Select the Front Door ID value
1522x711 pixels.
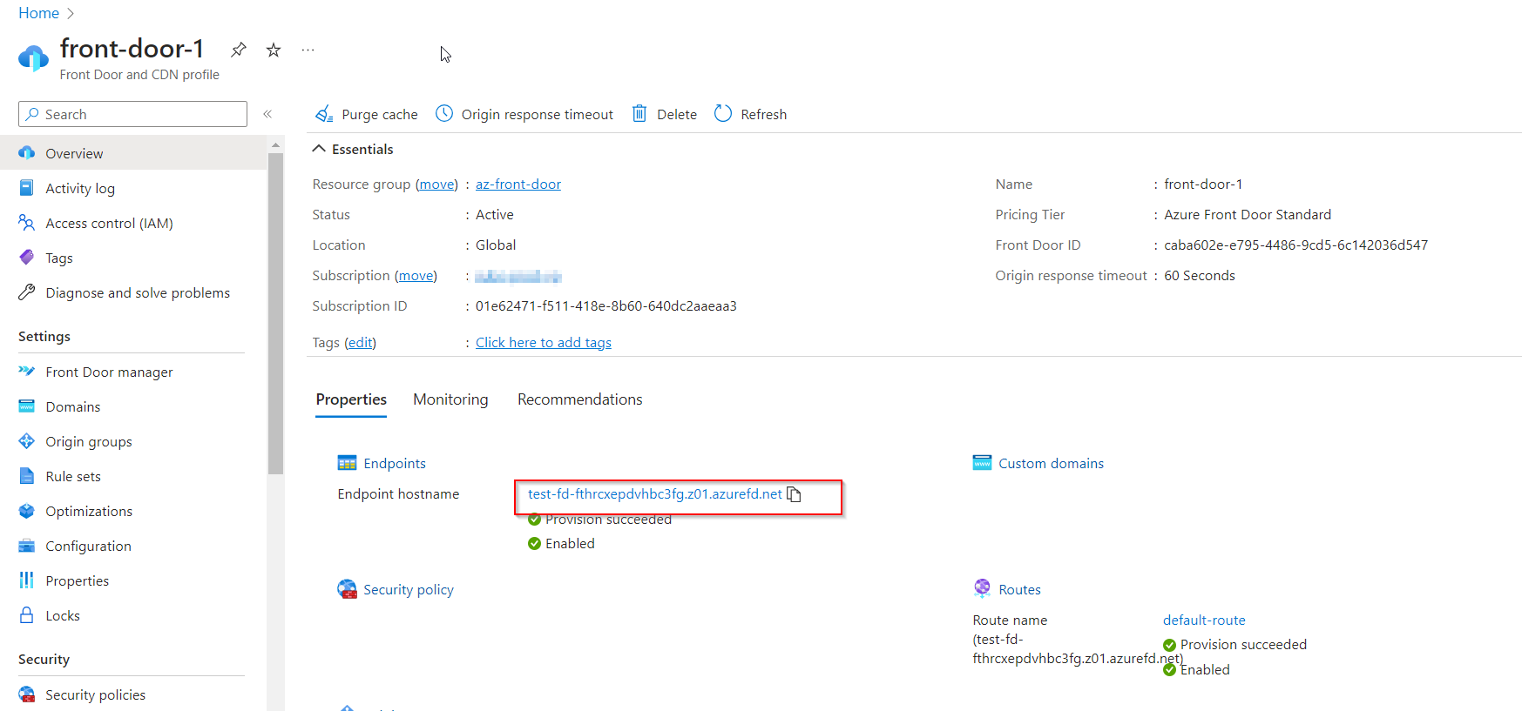coord(1295,245)
